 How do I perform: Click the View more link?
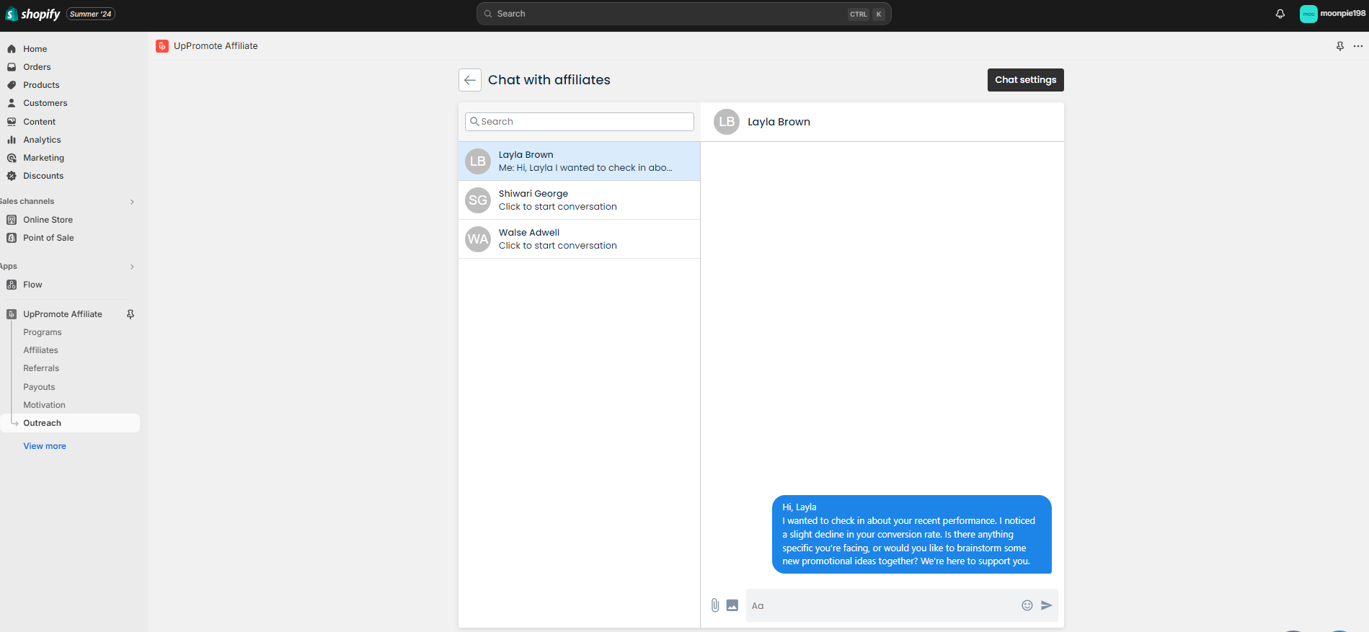pos(45,446)
